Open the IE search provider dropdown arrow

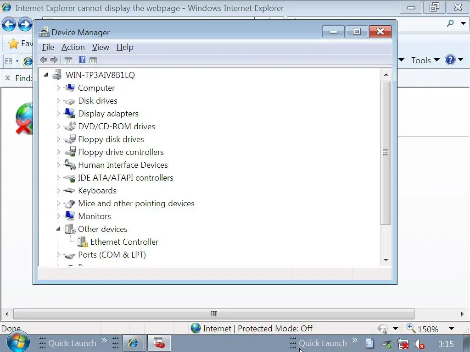(x=463, y=23)
